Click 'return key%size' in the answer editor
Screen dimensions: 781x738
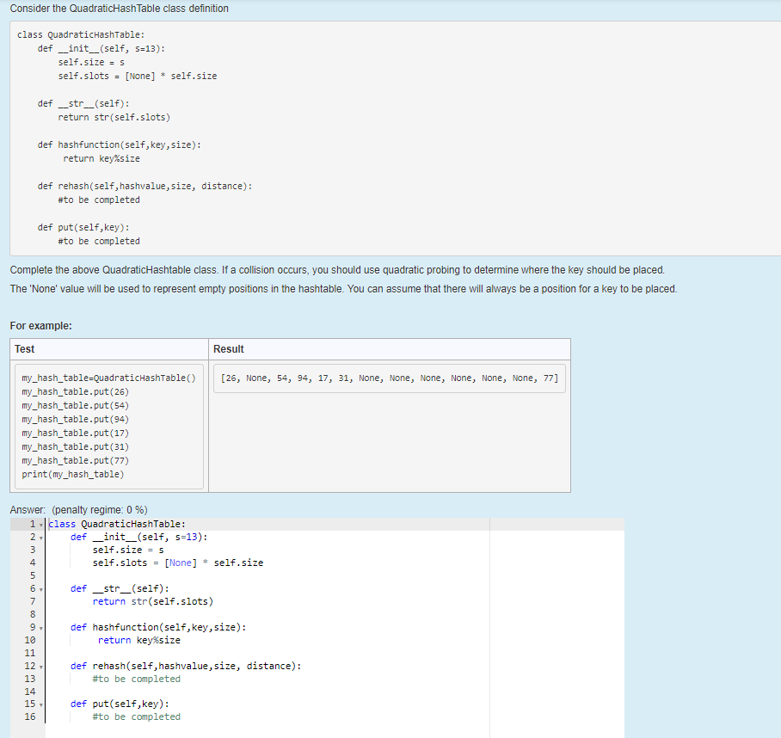139,640
